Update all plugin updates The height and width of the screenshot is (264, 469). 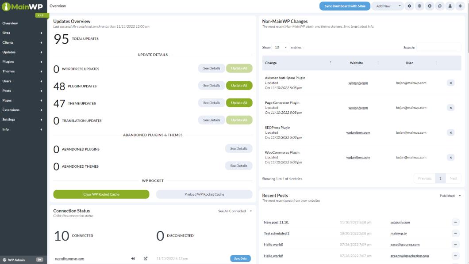pos(239,86)
